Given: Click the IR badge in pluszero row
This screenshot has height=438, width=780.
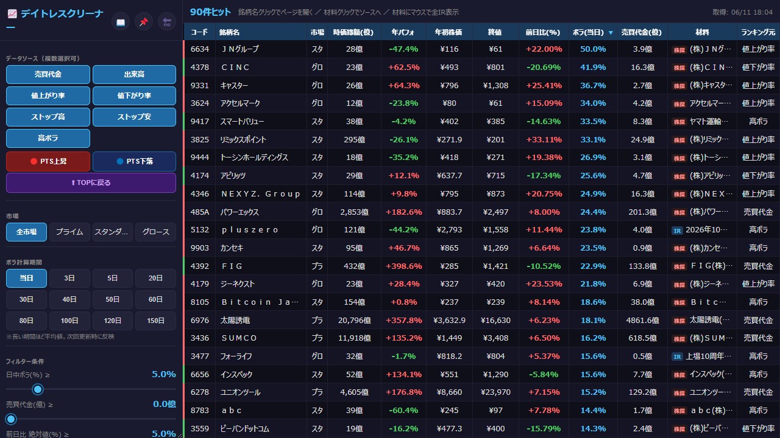Looking at the screenshot, I should pyautogui.click(x=676, y=231).
